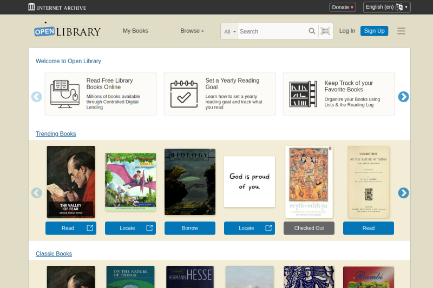
Task: Open the Classic Books heading link
Action: click(x=54, y=253)
